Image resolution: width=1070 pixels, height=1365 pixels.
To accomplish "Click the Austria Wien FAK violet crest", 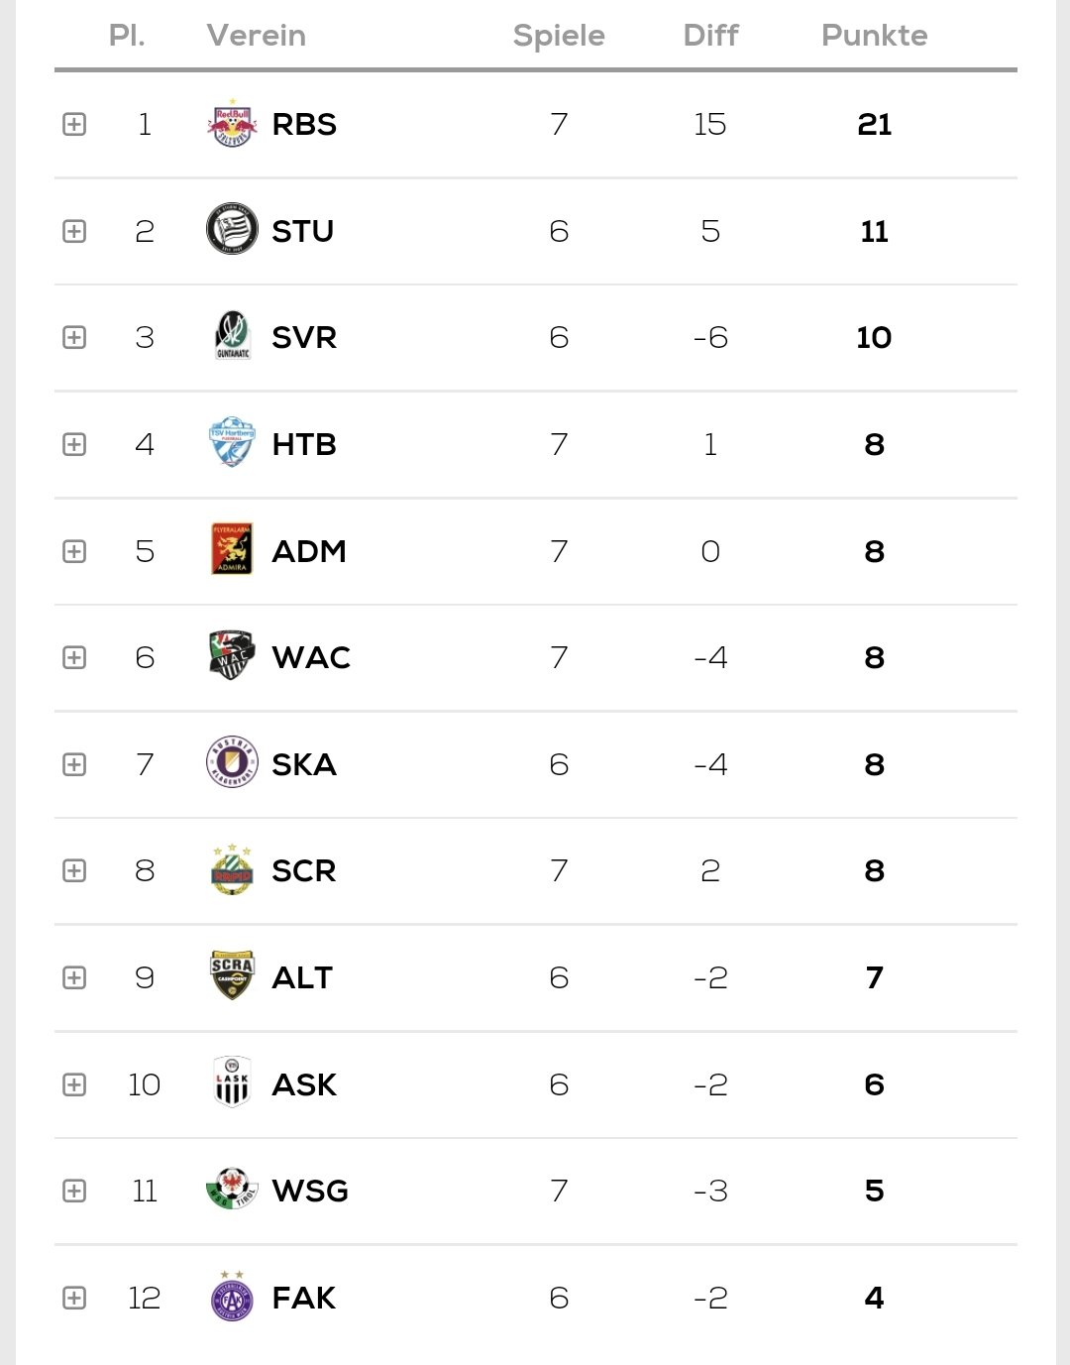I will [x=232, y=1296].
